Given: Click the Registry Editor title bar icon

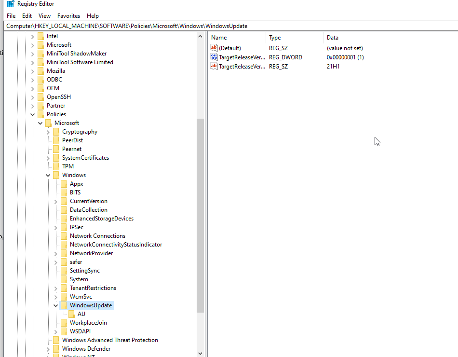Looking at the screenshot, I should 11,4.
